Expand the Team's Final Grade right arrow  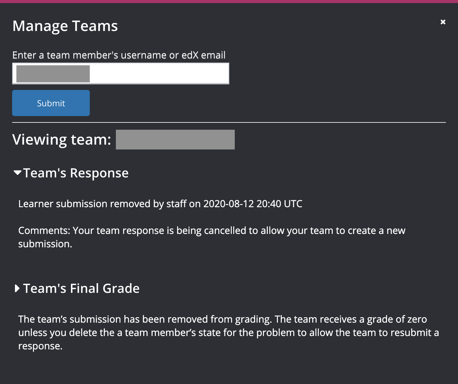[17, 288]
